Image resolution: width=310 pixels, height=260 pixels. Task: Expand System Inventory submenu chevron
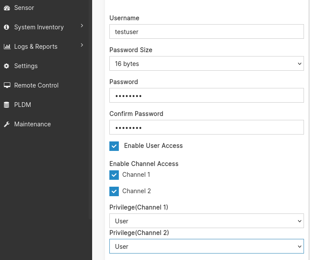tap(82, 26)
